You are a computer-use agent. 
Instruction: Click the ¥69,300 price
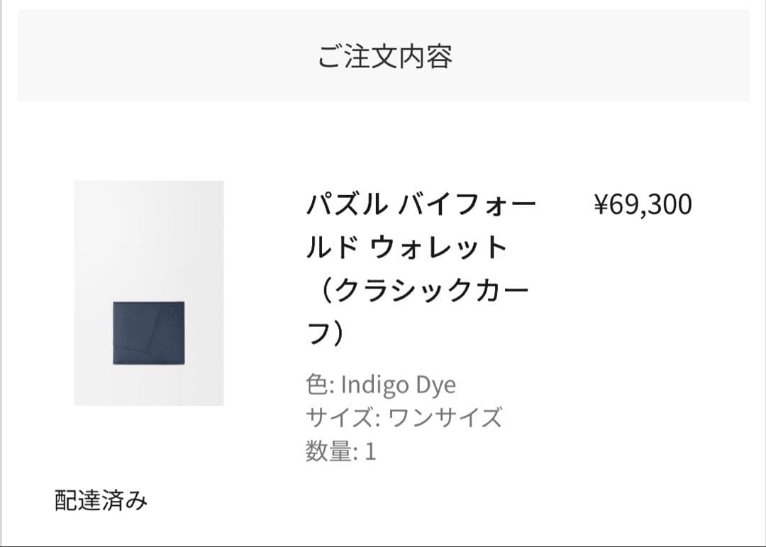[642, 204]
